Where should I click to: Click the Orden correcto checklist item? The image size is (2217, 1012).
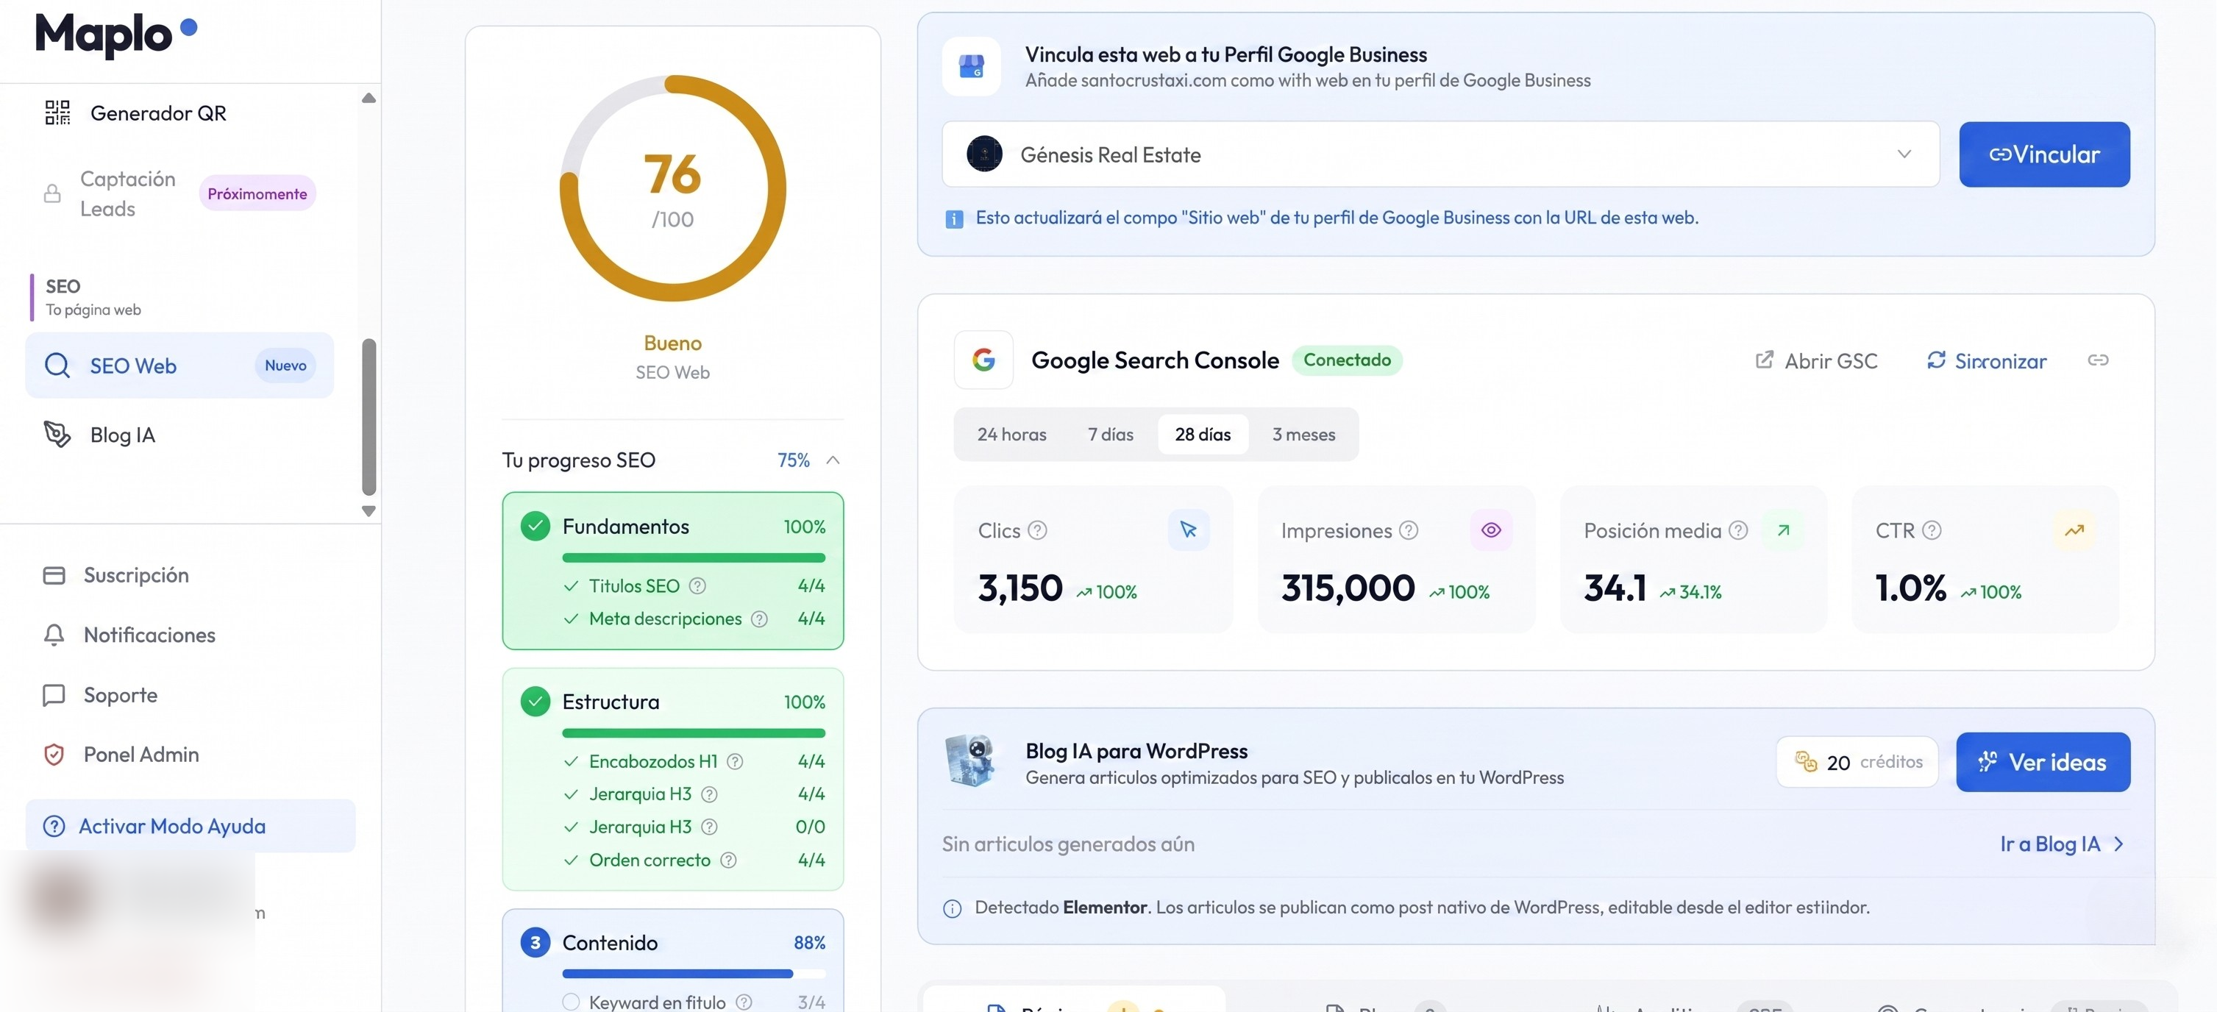(x=694, y=860)
